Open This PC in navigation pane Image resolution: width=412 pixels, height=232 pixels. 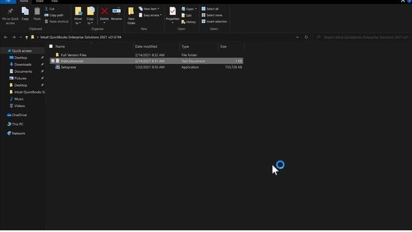pos(17,124)
